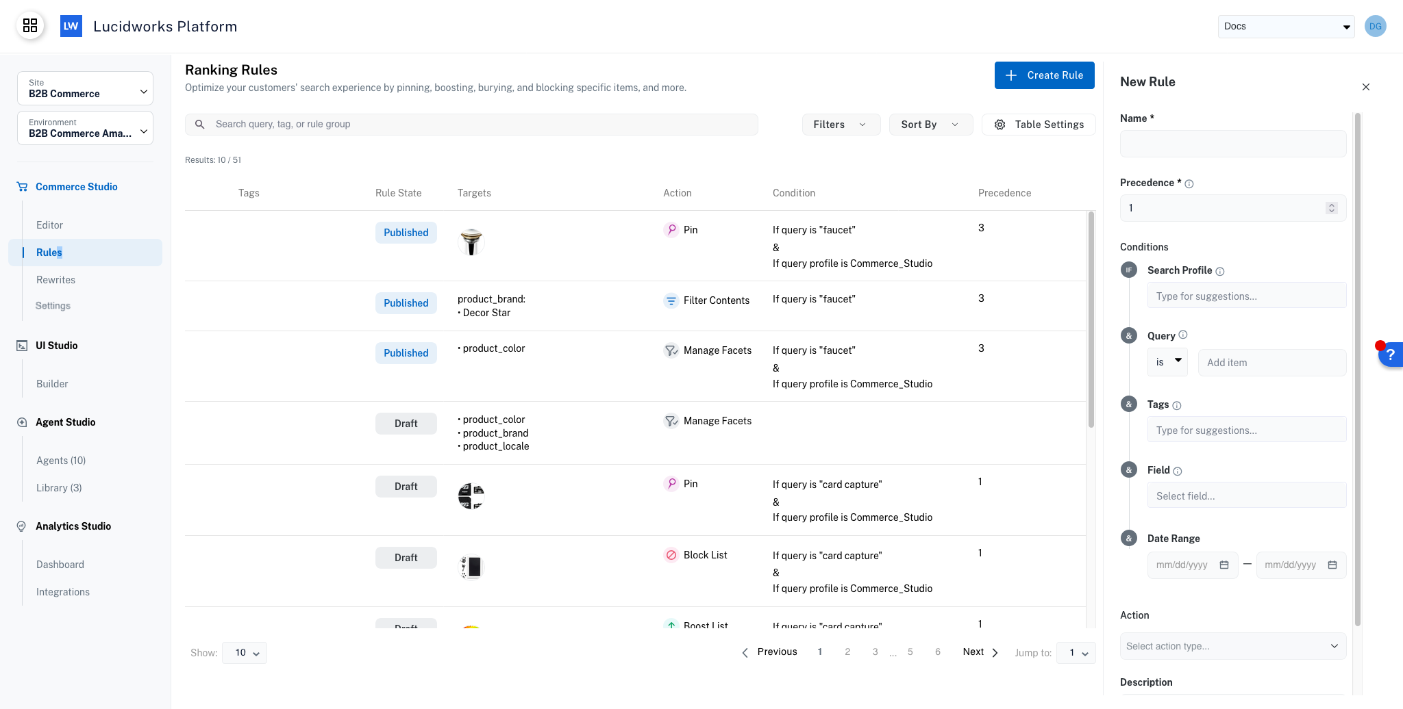Change the Query 'is' operator dropdown
Viewport: 1403px width, 709px height.
click(x=1168, y=362)
